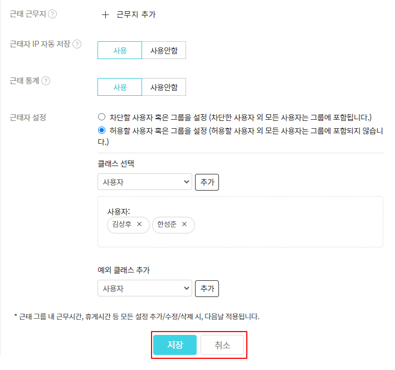Click help icon beside 근태자 IP 자동 저장
Screen dimensions: 395x370
coord(77,44)
